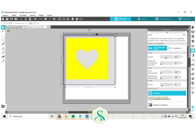
Task: Open the Fill Color palette panel
Action: (x=193, y=41)
